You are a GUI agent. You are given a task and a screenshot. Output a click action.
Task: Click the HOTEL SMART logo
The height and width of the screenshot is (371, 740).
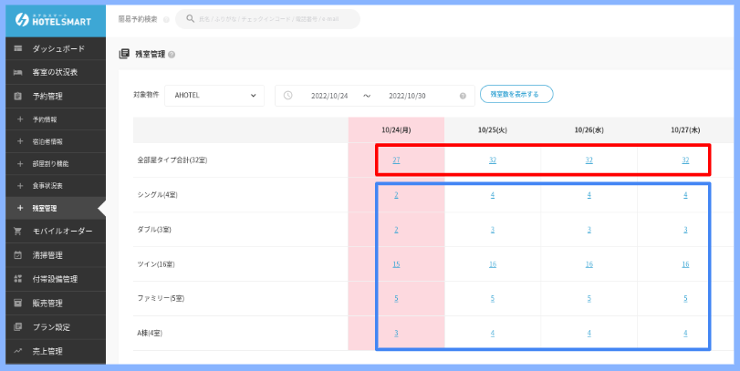tap(54, 19)
